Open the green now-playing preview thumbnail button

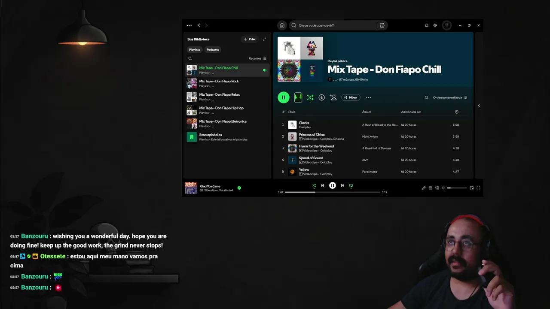298,97
